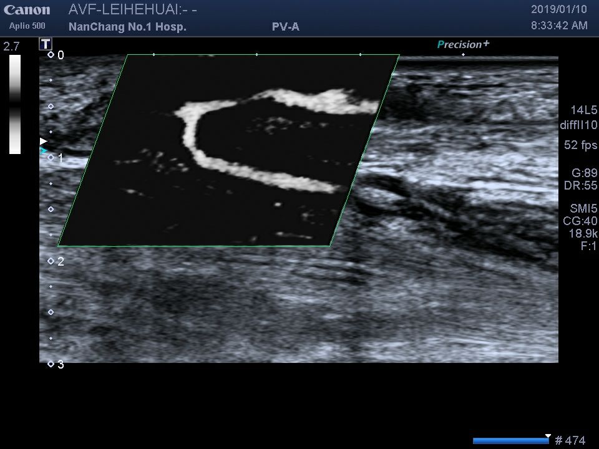
Task: Click the white focus arrow marker on the left
Action: (43, 142)
